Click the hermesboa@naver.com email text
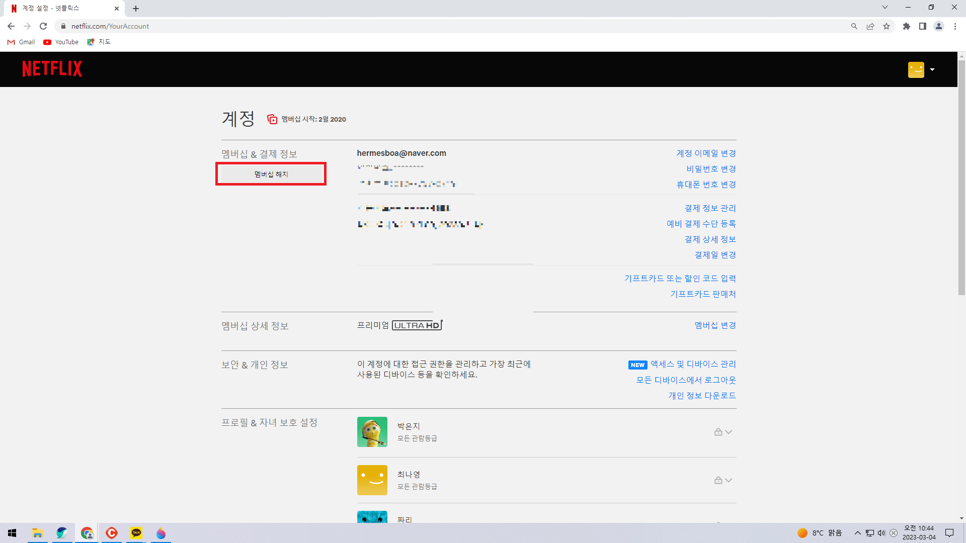966x543 pixels. (401, 153)
